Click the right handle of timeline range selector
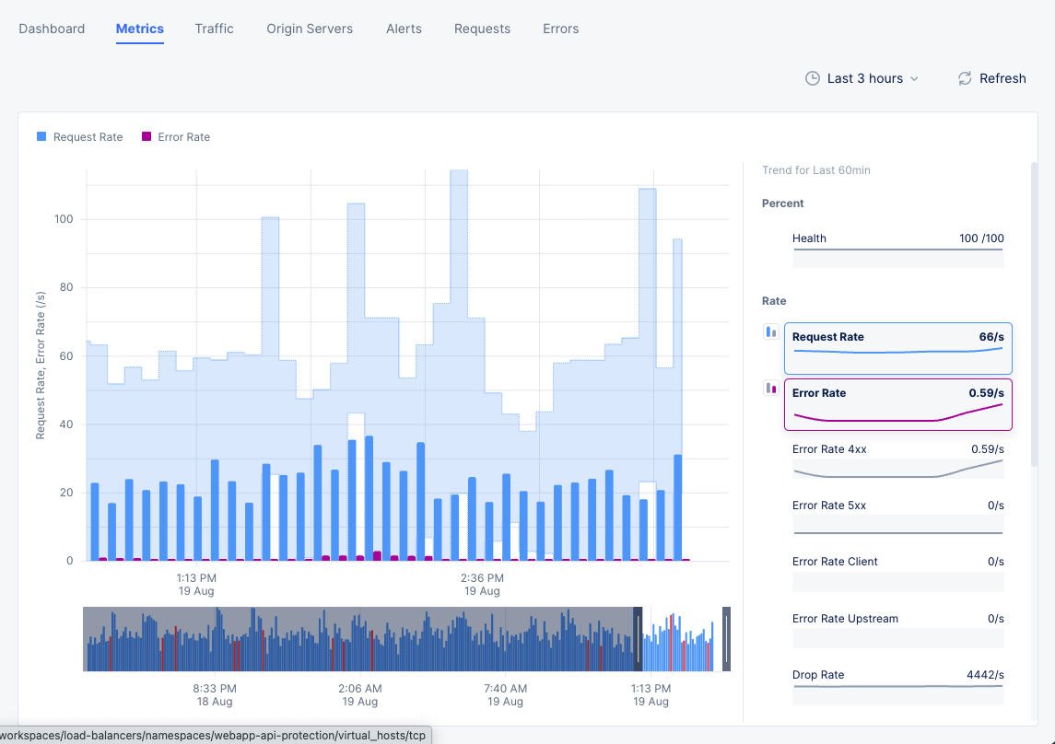The image size is (1055, 744). (726, 638)
